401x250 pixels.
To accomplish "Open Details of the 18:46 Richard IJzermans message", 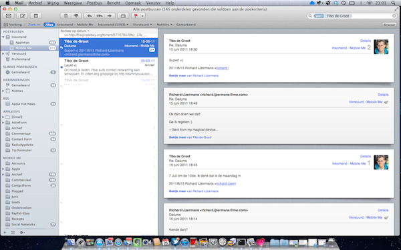I will click(x=383, y=95).
